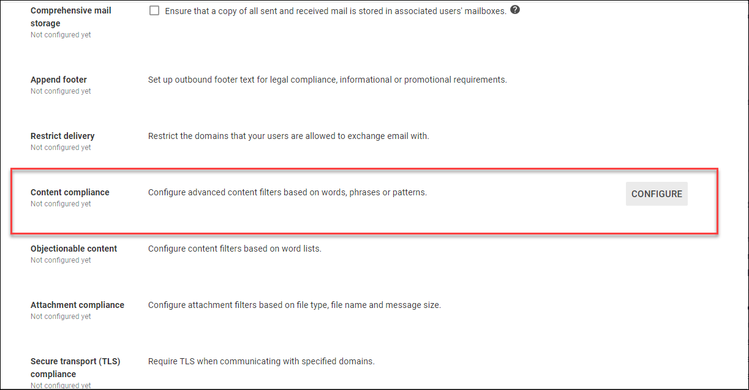The image size is (749, 390).
Task: Click the Append footer description text
Action: (x=328, y=80)
